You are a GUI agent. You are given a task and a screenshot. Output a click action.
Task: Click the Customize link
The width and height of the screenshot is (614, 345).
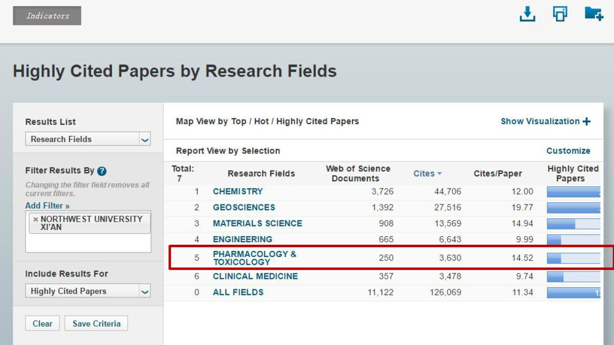pyautogui.click(x=568, y=151)
